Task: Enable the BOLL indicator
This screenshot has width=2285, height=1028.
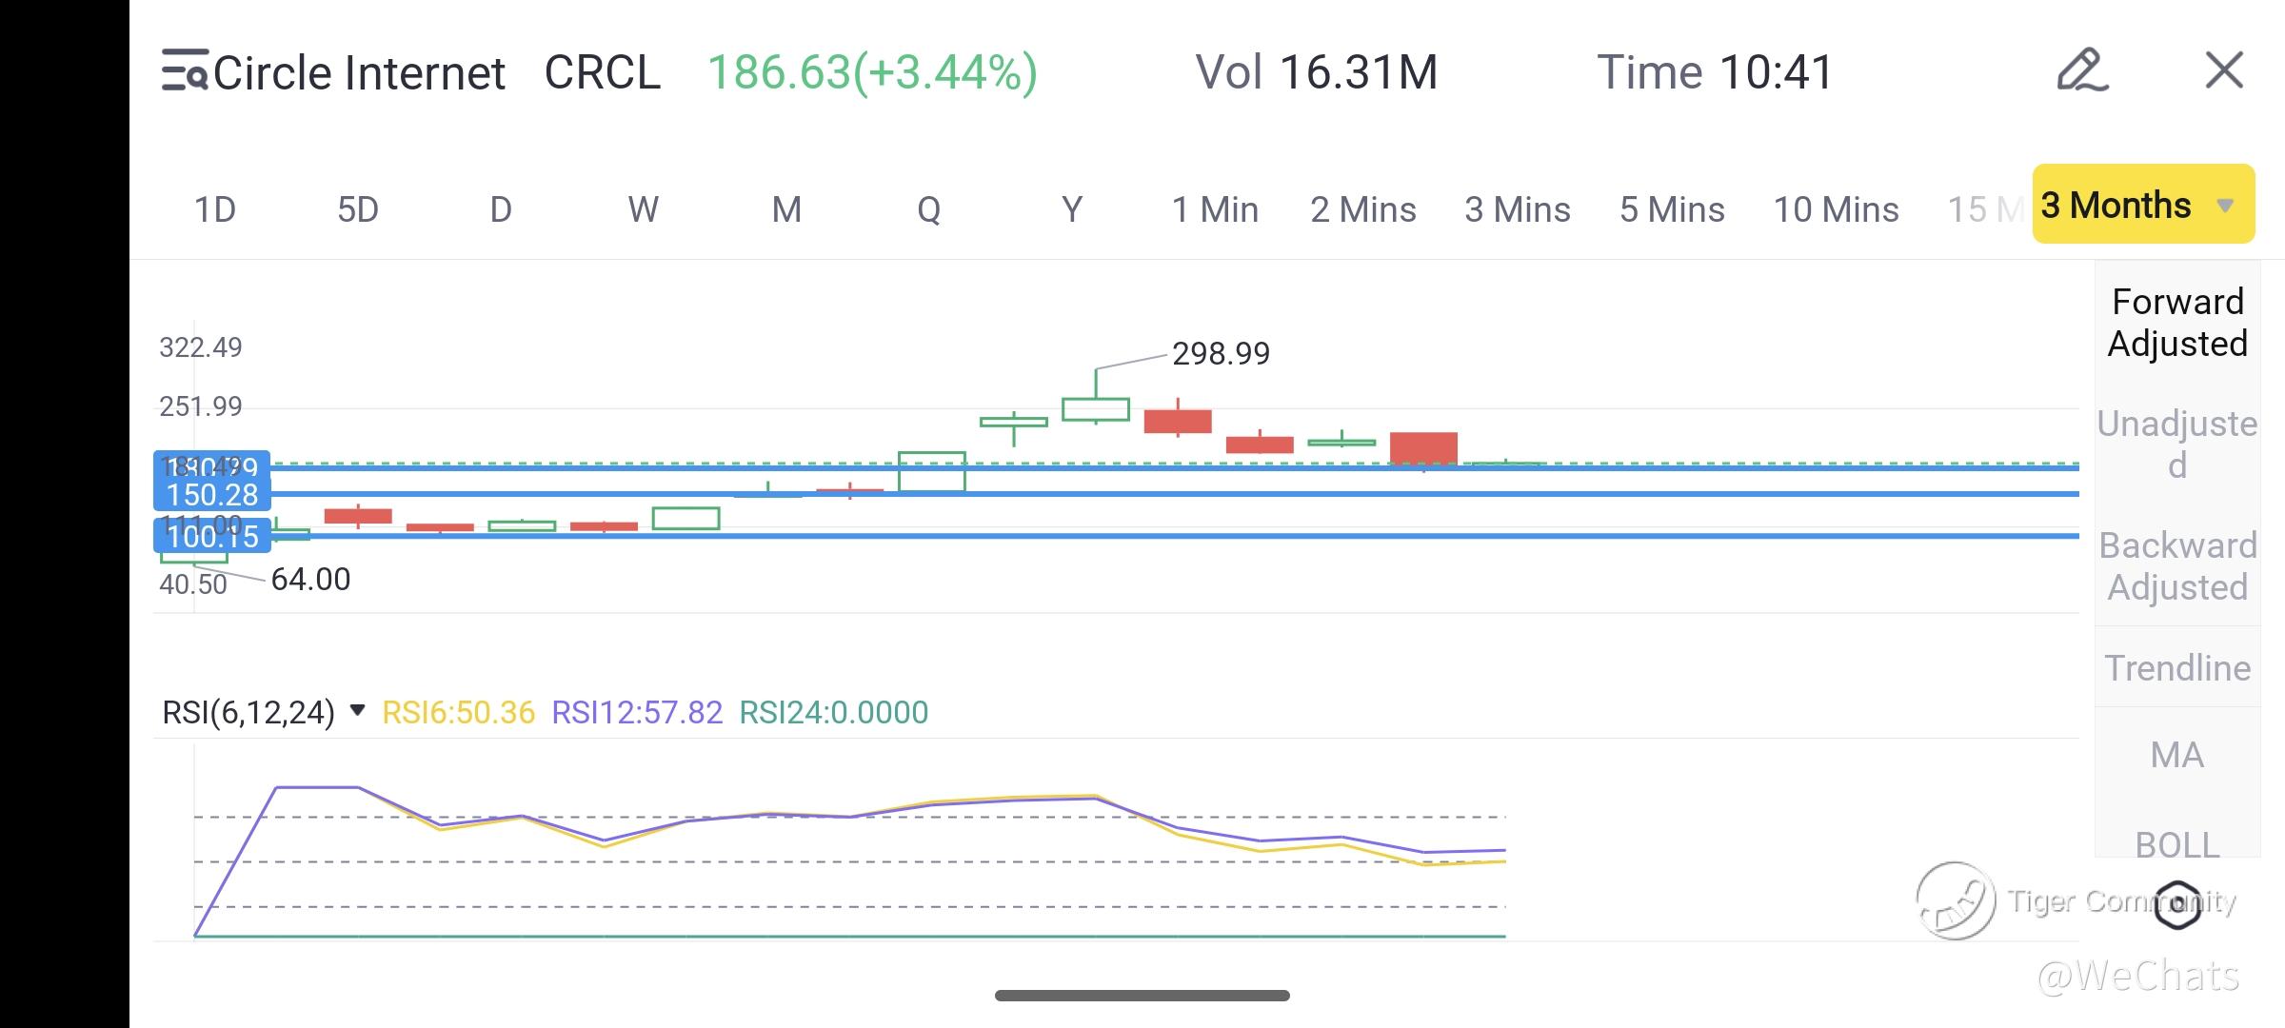Action: click(2177, 843)
